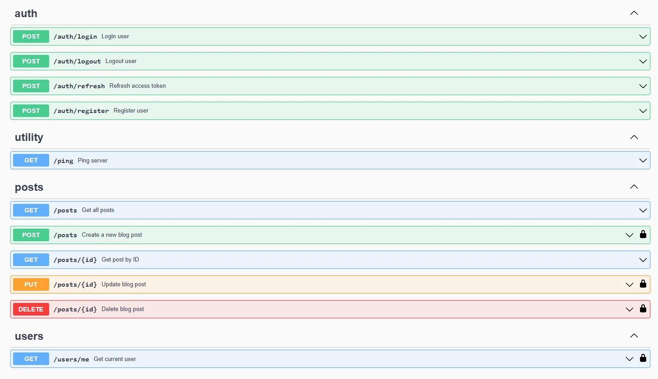
Task: Click the POST badge for /auth/logout
Action: pos(31,61)
